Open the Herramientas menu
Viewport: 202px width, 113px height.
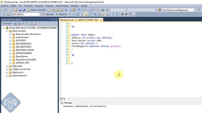[62, 6]
